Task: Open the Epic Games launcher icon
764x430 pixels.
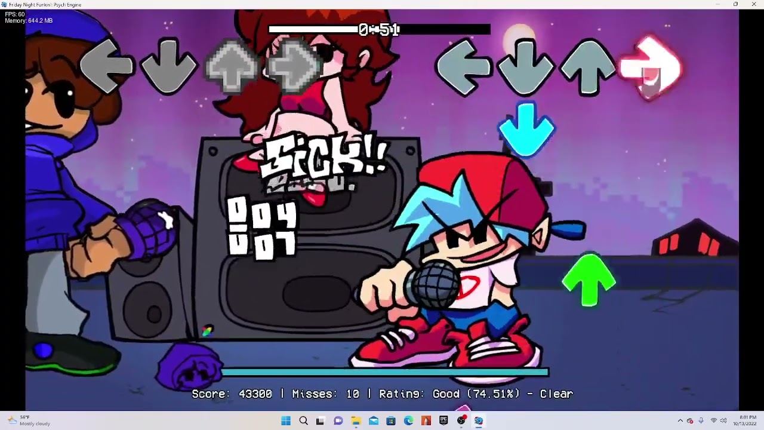Action: point(443,421)
